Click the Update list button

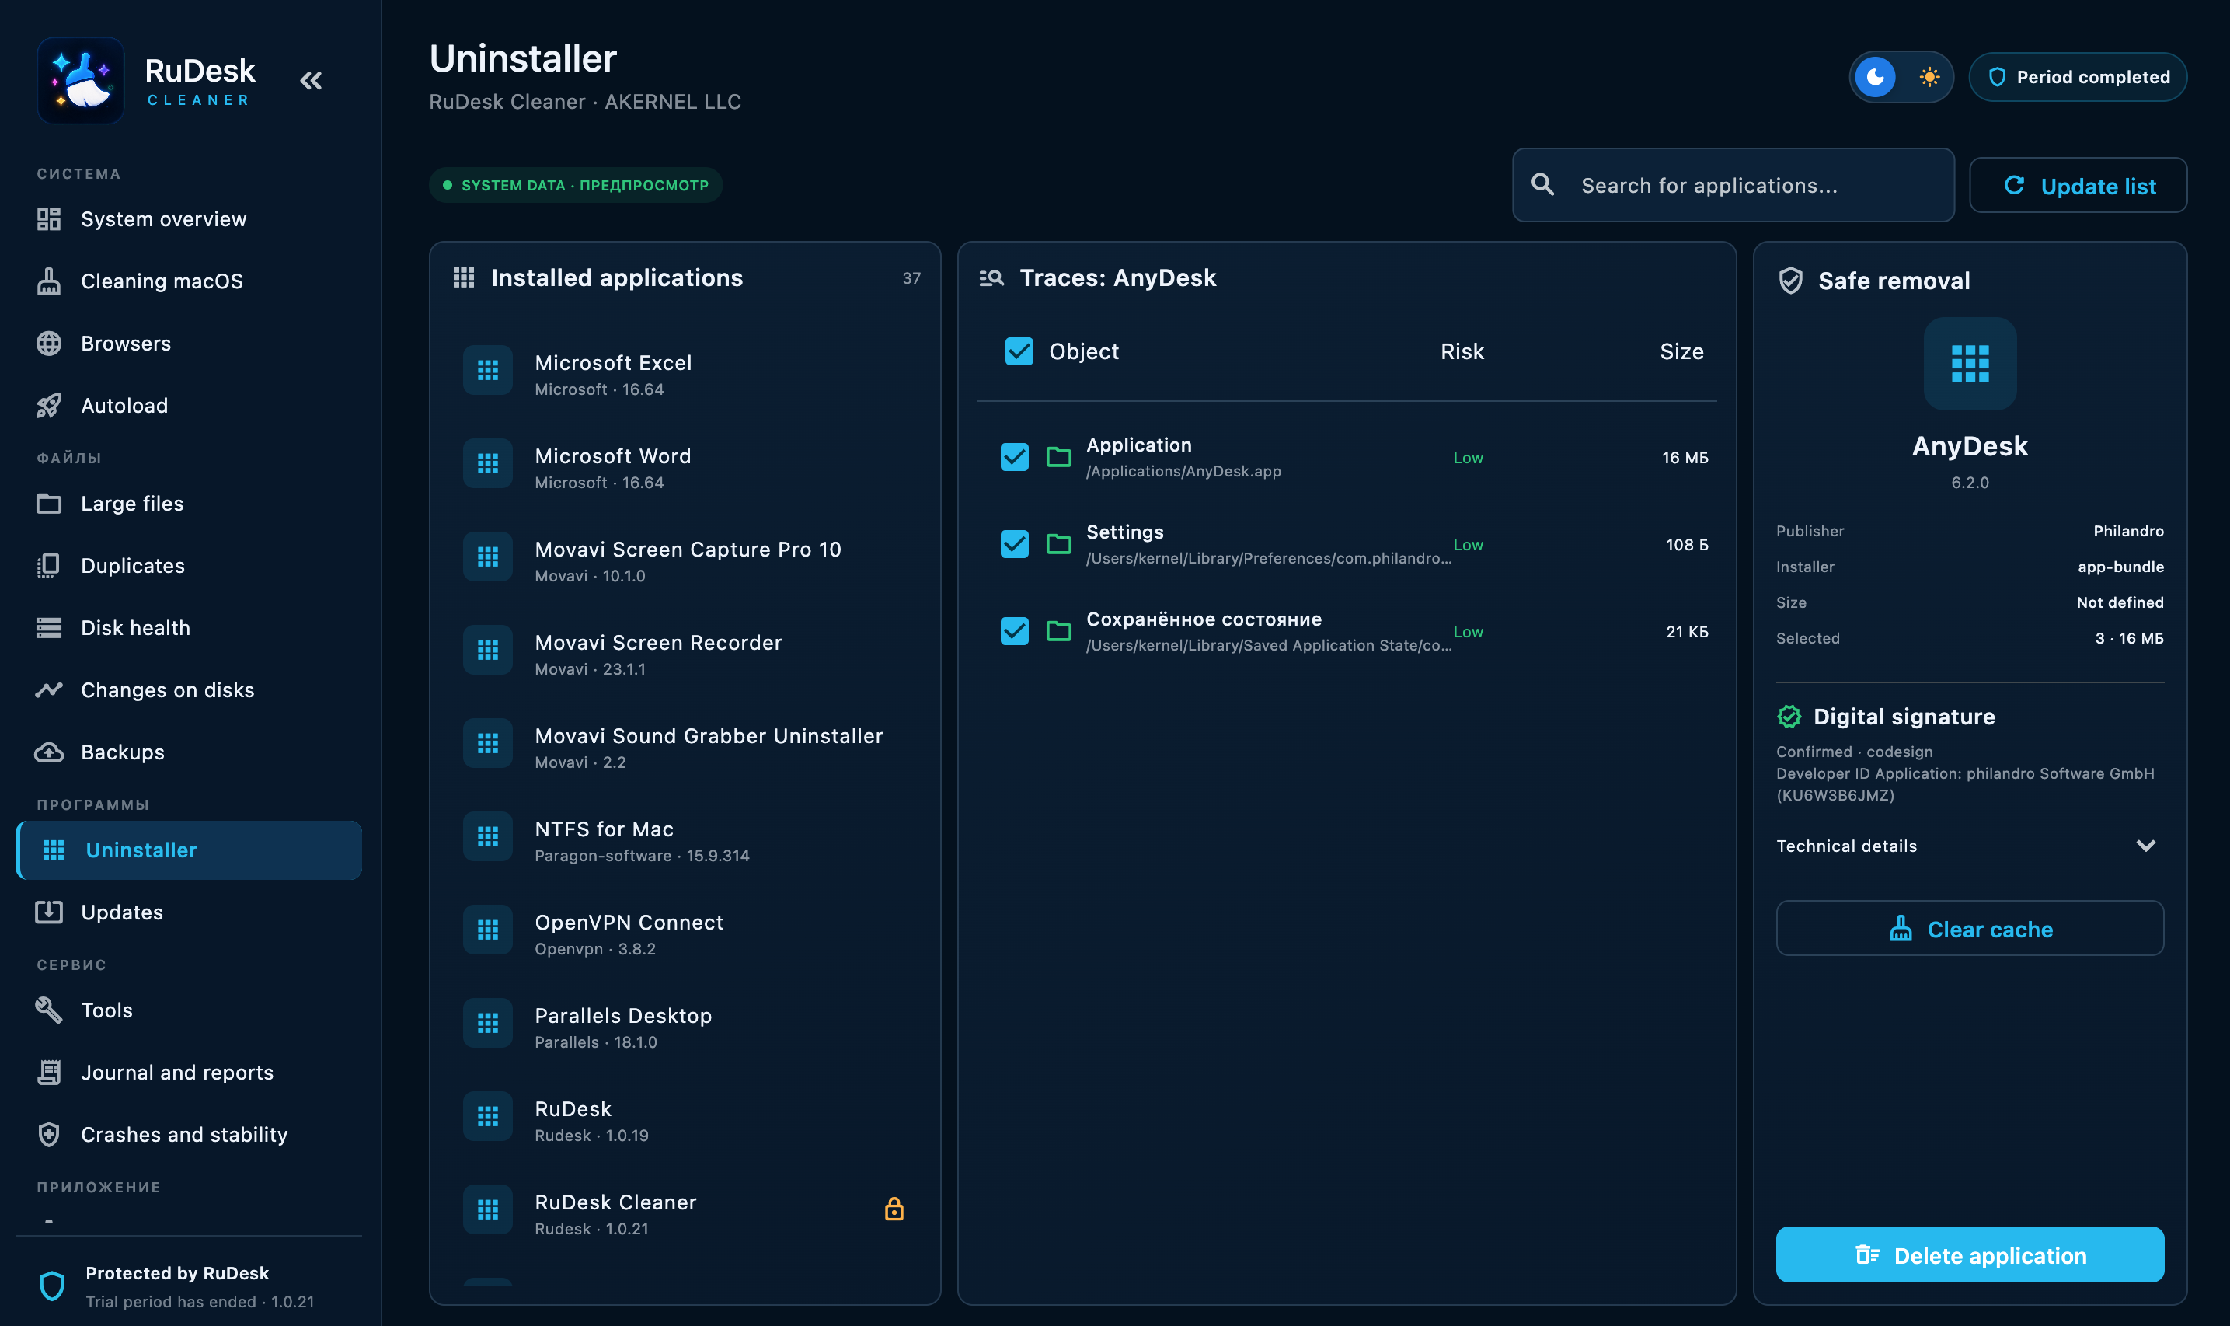pos(2078,185)
